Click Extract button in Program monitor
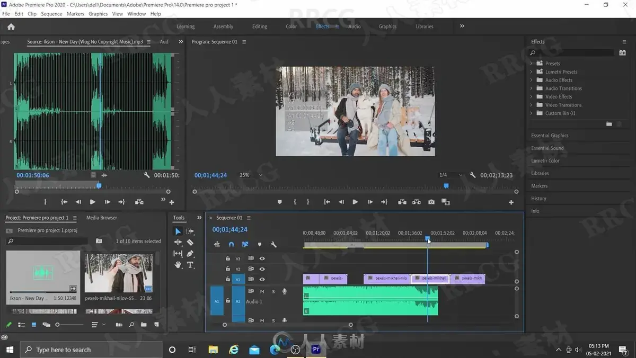 417,202
